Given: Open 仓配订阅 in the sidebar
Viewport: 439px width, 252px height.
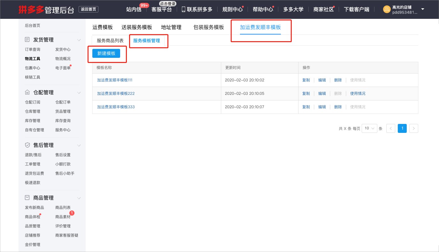Looking at the screenshot, I should [x=33, y=102].
